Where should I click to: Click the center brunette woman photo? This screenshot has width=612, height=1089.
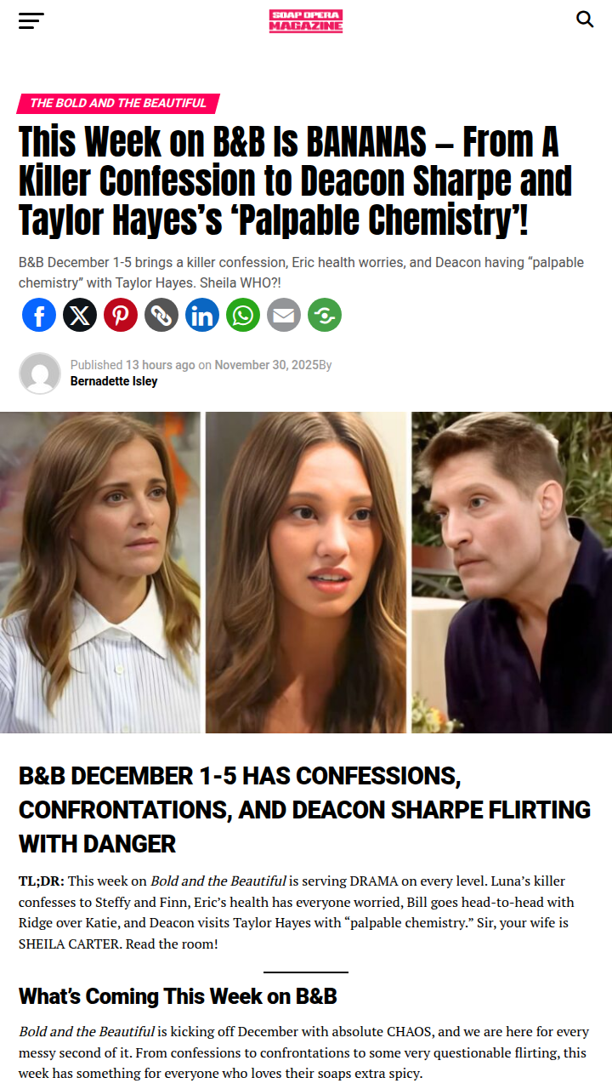coord(306,573)
